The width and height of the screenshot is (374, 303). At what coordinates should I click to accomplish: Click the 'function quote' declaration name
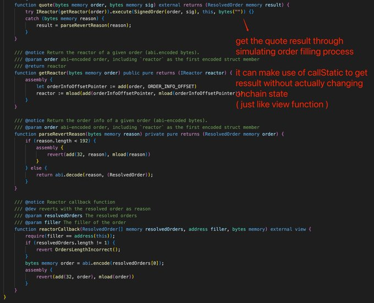pos(44,5)
